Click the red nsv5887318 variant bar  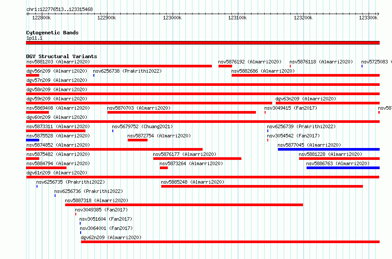(x=184, y=205)
